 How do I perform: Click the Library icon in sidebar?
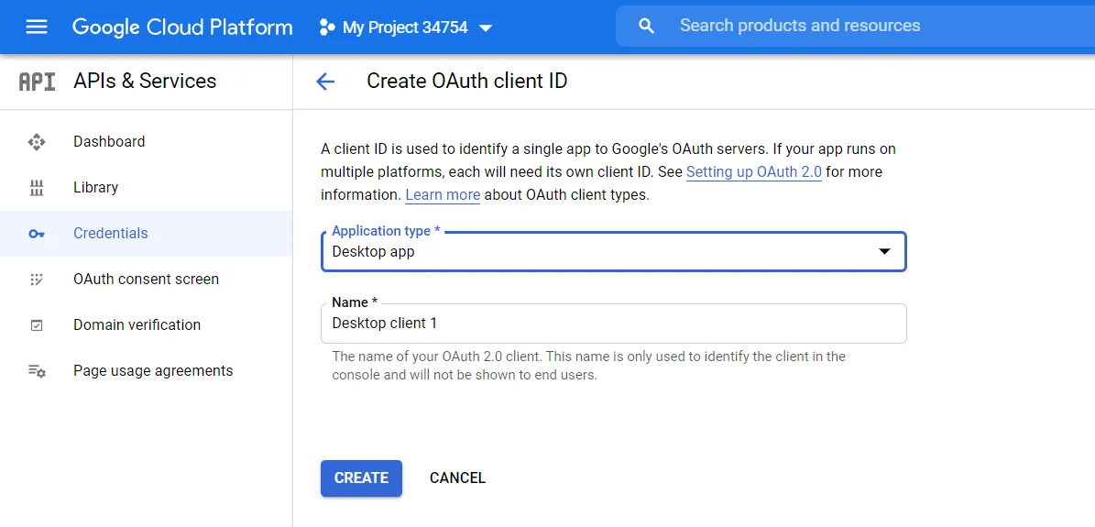[37, 187]
